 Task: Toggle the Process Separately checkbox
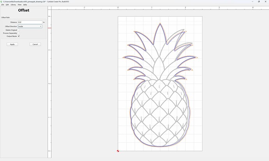[19, 33]
